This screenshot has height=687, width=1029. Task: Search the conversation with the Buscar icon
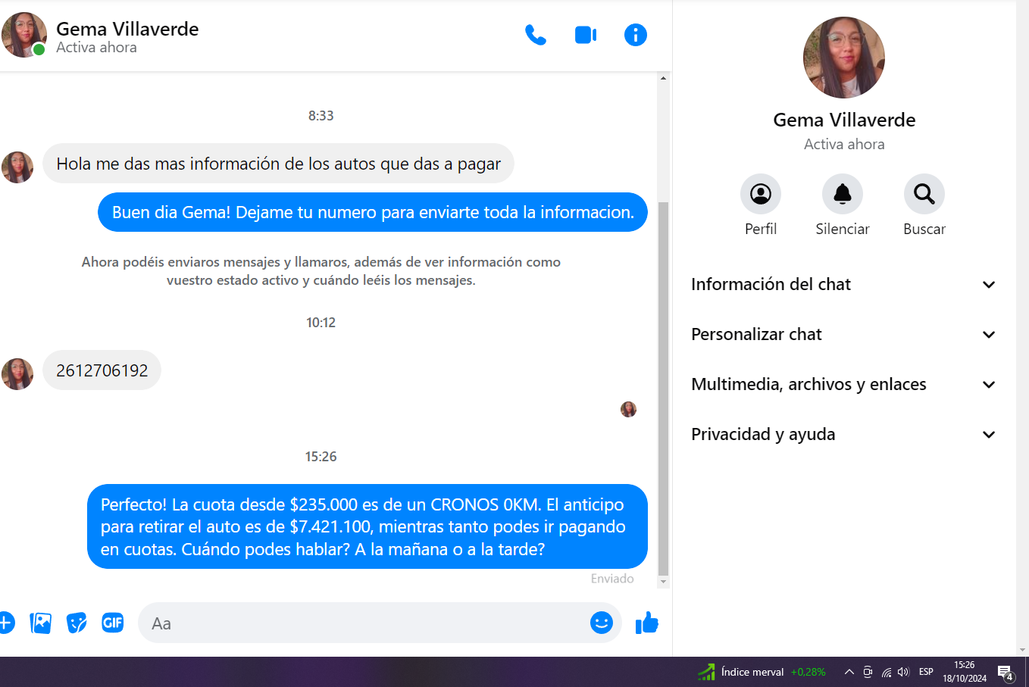[924, 195]
